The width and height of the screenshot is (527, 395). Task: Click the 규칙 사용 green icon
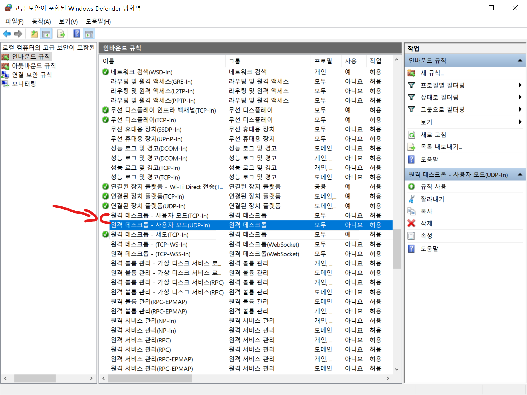tap(411, 186)
